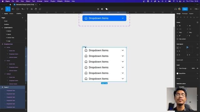The width and height of the screenshot is (200, 112).
Task: Open the auto layout advanced settings menu
Action: pos(197,48)
